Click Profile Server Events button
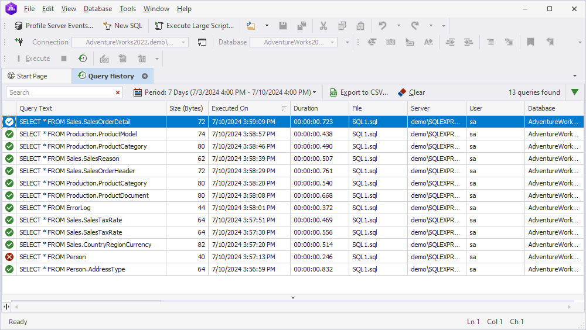This screenshot has height=330, width=586. click(x=54, y=26)
